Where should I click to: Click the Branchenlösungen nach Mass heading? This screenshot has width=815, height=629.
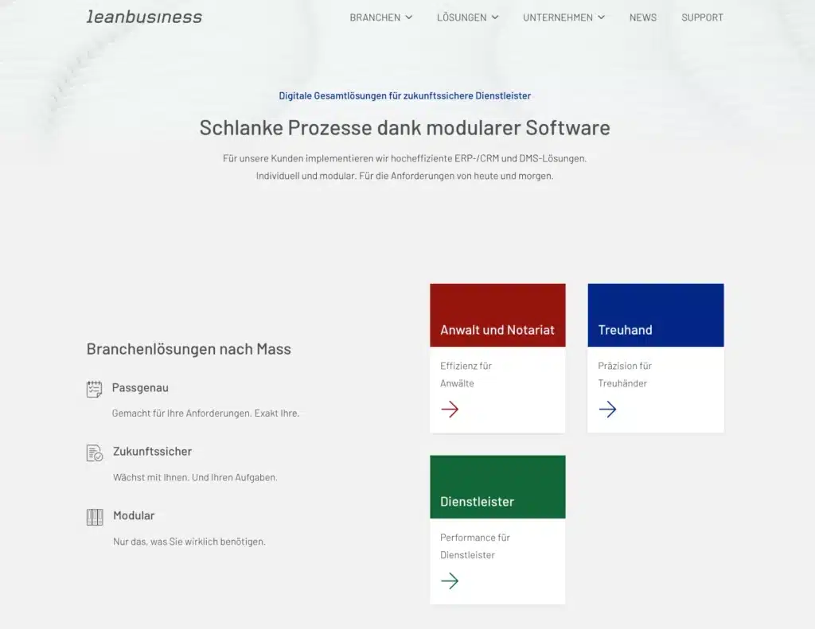click(189, 349)
